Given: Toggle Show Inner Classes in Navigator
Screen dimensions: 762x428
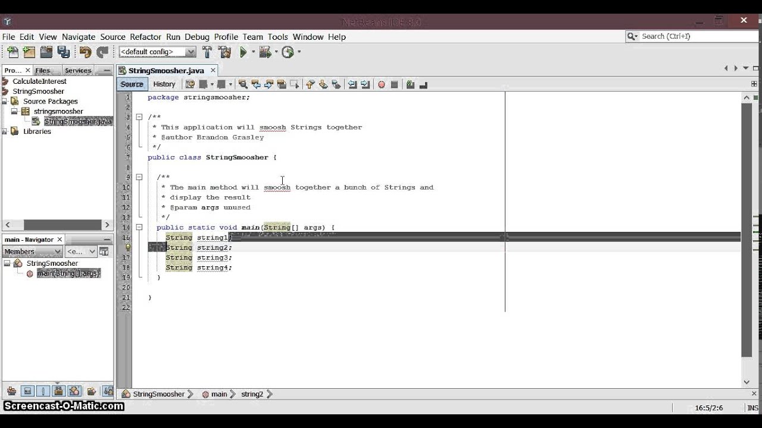Looking at the screenshot, I should click(74, 391).
